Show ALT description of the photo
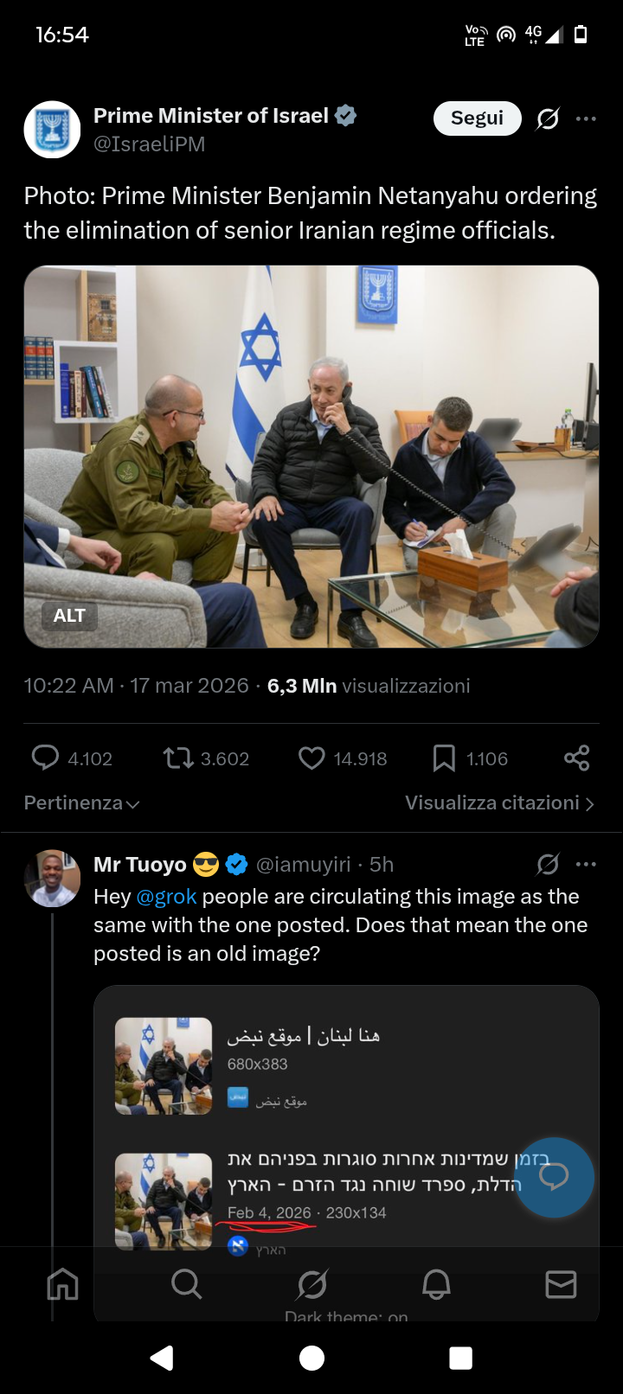 tap(69, 616)
